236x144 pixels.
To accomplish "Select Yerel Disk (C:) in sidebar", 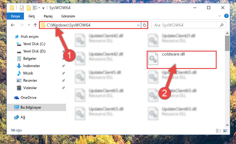I will point(34,44).
